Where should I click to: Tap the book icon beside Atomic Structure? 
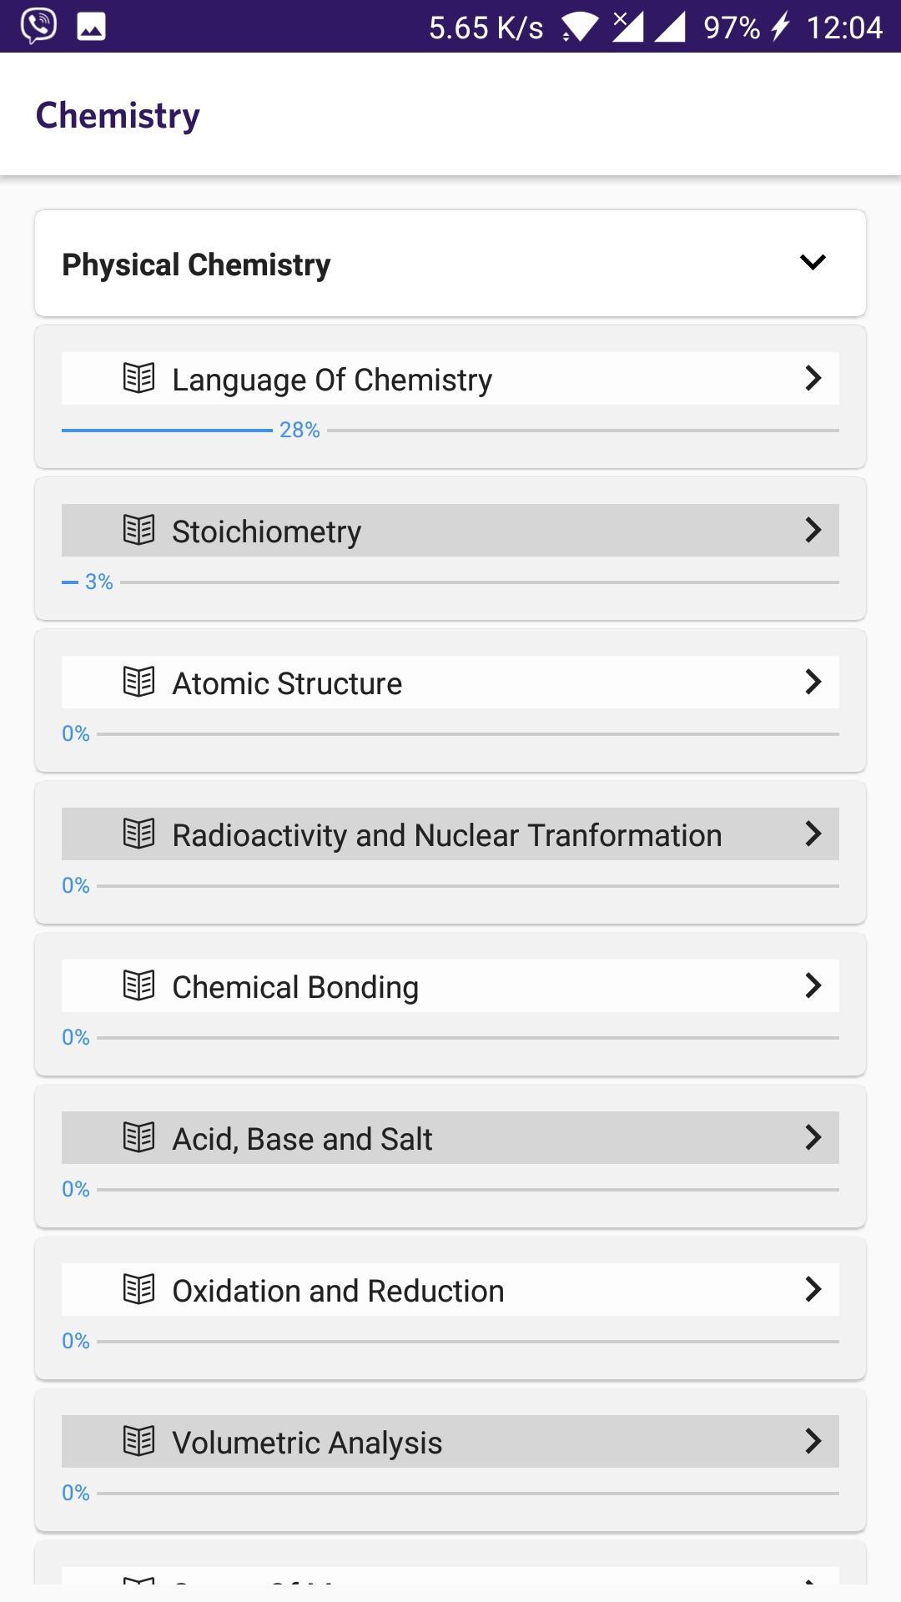(138, 682)
